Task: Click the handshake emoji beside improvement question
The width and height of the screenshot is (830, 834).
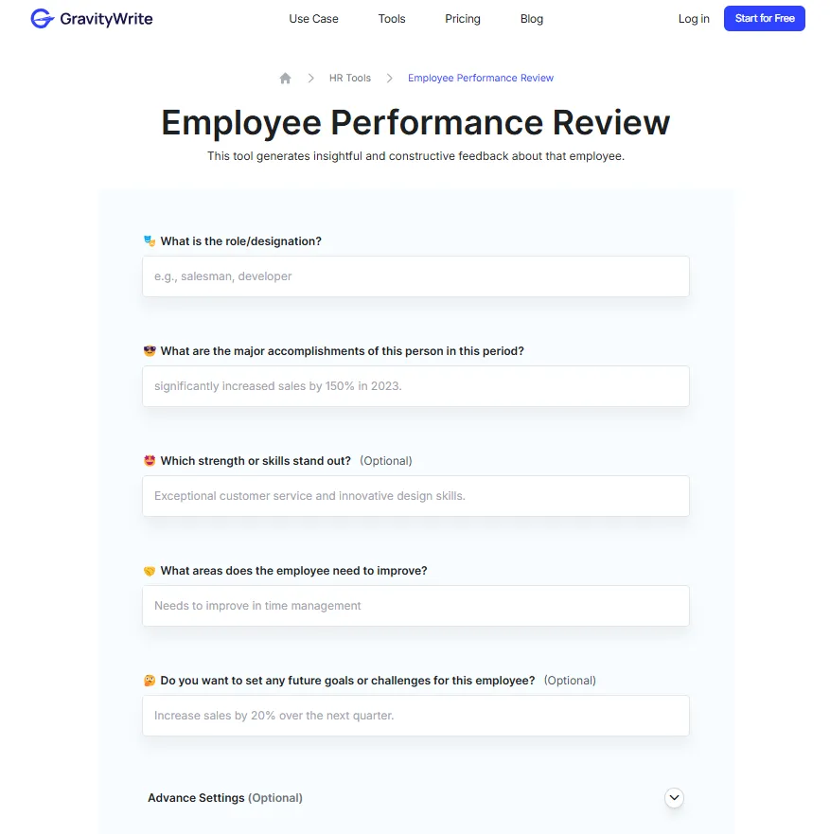Action: point(150,571)
